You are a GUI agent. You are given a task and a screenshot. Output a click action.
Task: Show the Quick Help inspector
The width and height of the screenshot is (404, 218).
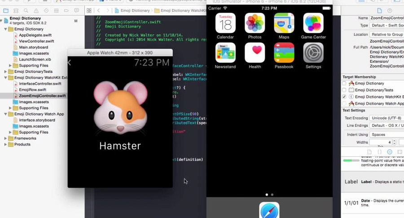click(x=390, y=11)
